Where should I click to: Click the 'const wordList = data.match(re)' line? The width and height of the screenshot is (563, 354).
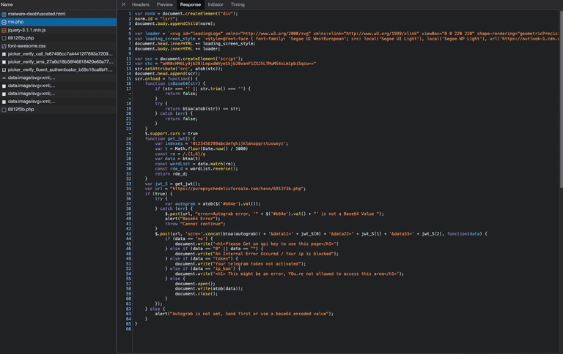pyautogui.click(x=194, y=164)
